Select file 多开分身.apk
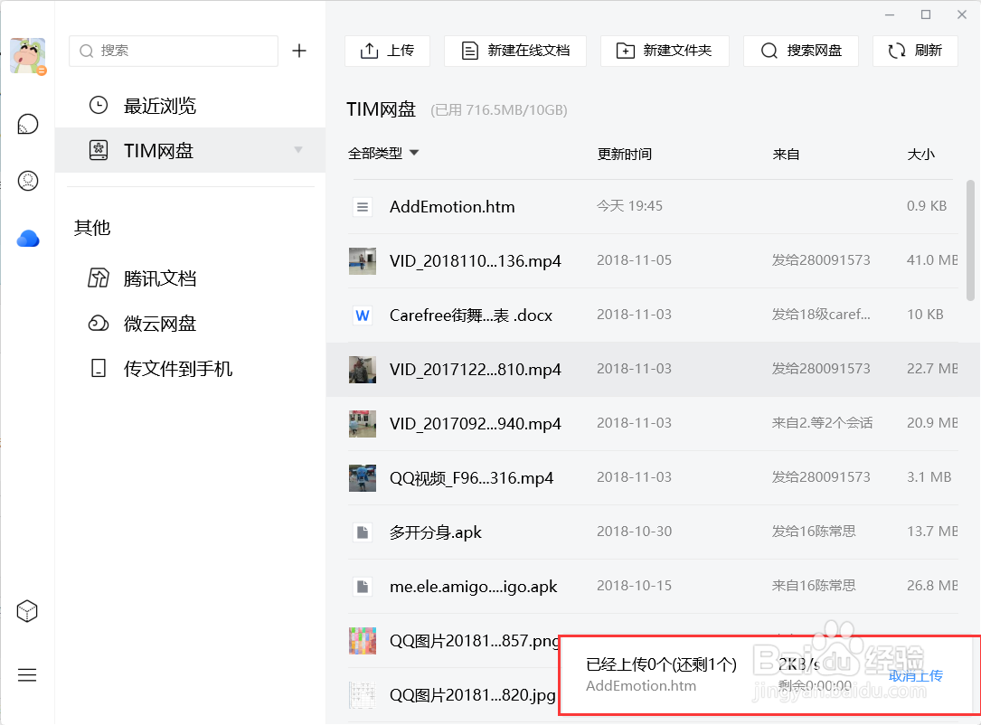Screen dimensions: 981x725 [x=436, y=532]
